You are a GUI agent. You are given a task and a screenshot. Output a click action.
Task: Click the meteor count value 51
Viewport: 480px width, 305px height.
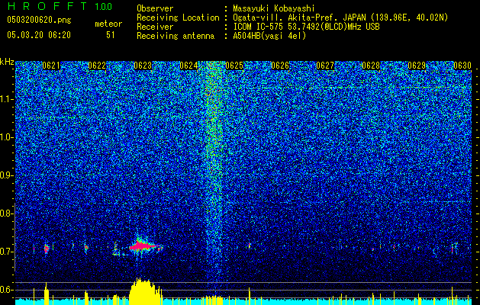110,35
